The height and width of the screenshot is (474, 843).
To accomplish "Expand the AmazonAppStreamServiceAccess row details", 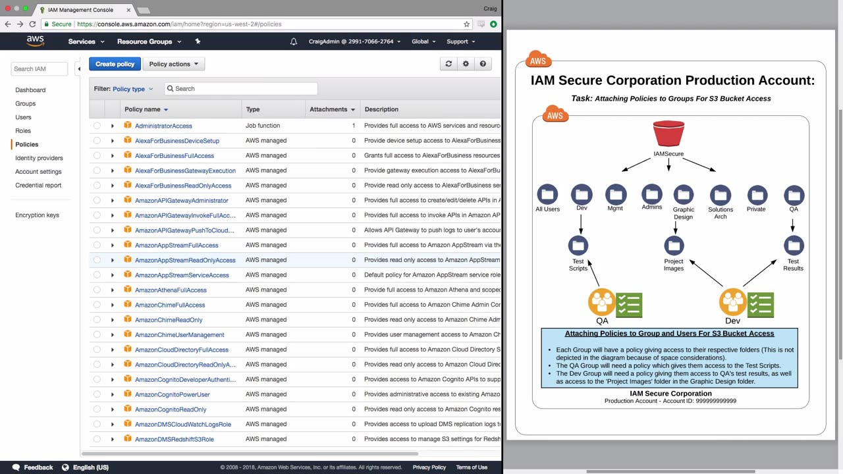I will point(112,275).
